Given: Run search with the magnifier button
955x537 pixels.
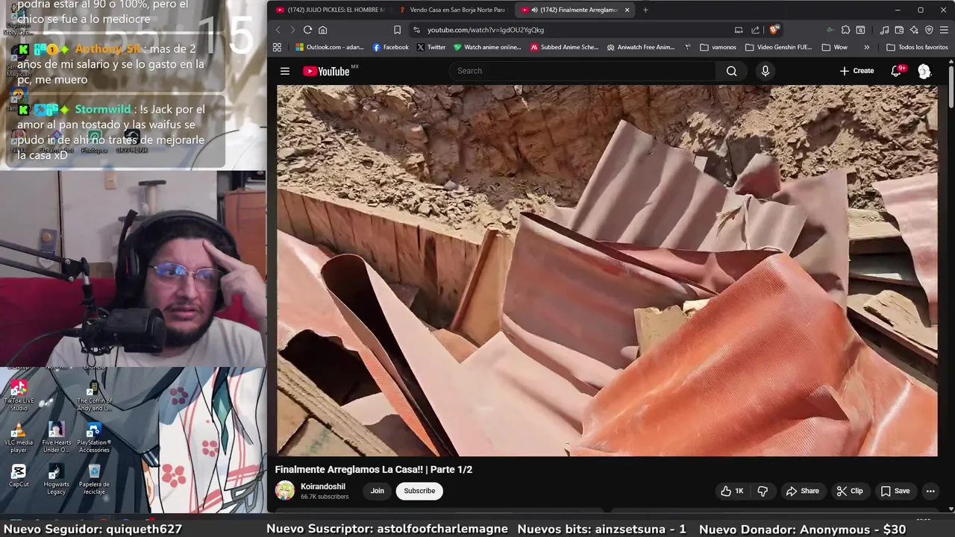Looking at the screenshot, I should point(731,71).
